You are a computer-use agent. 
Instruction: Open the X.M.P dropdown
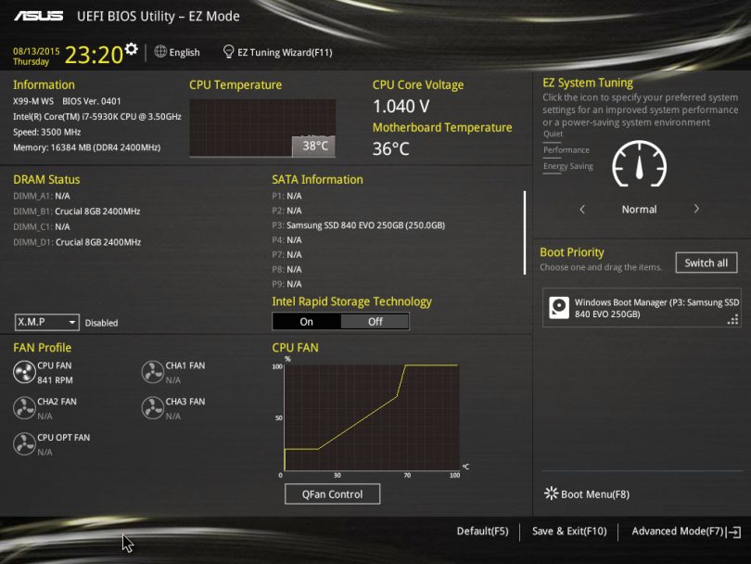click(x=46, y=322)
